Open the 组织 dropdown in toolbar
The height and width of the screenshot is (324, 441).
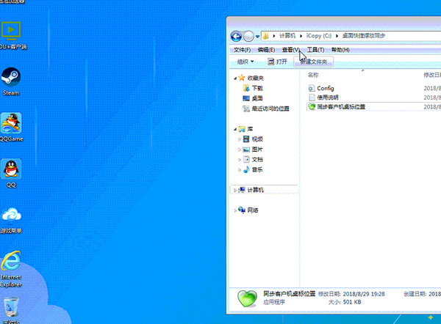pyautogui.click(x=245, y=62)
